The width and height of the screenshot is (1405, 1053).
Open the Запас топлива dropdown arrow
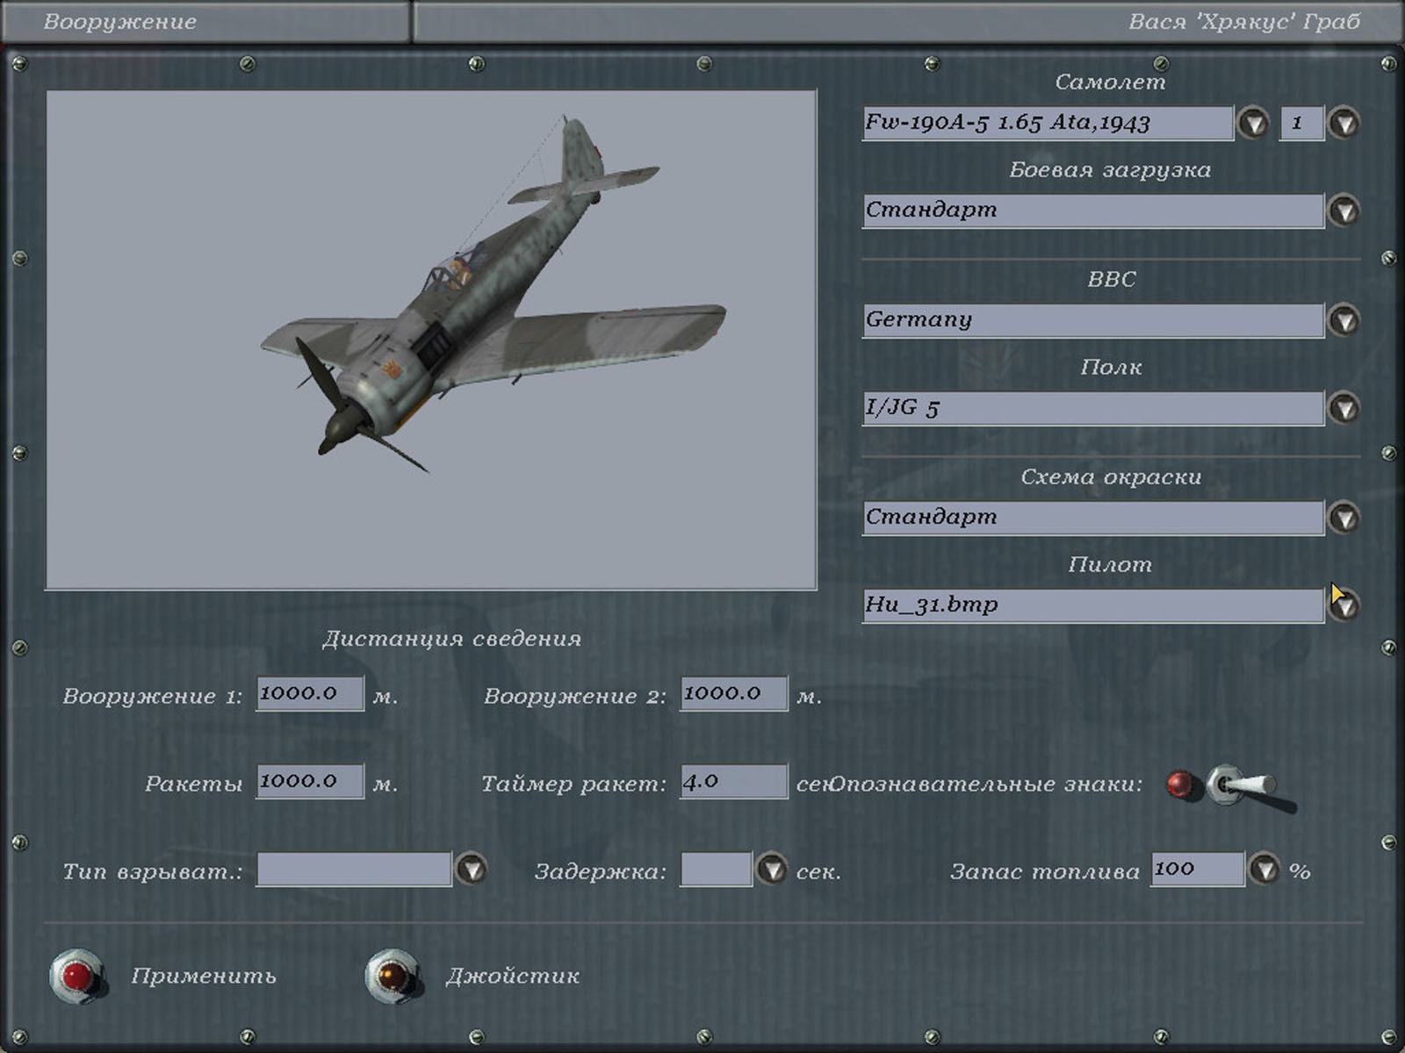pos(1264,870)
